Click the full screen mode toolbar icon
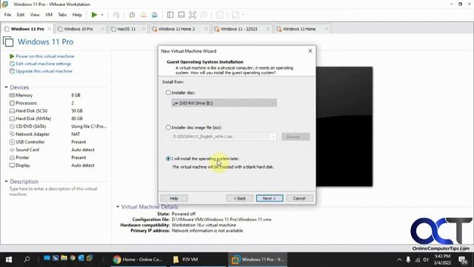 [193, 15]
